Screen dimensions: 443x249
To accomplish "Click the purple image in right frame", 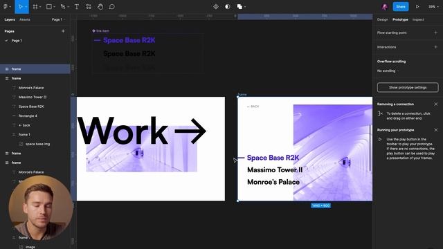I will (x=333, y=152).
